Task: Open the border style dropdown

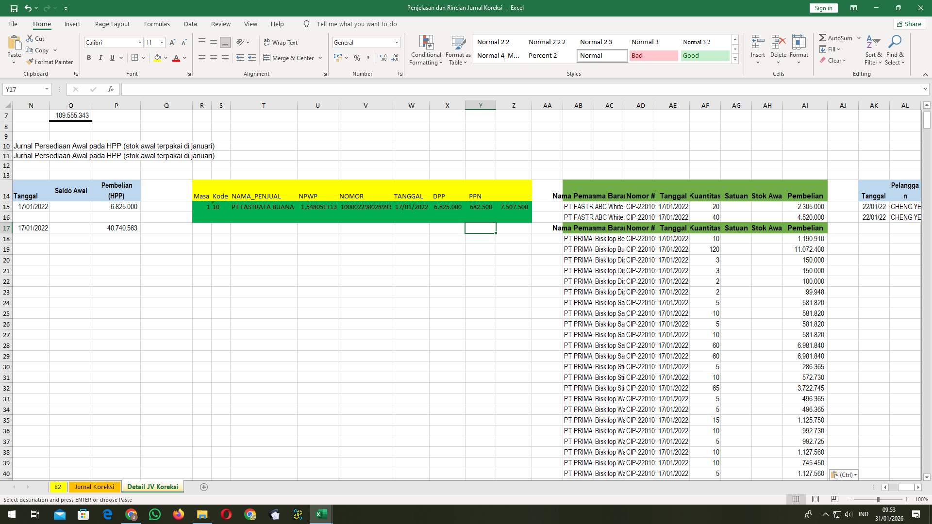Action: pos(144,58)
